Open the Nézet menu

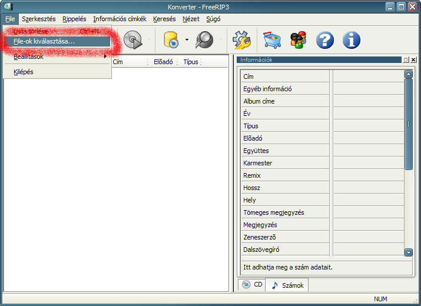coord(191,19)
